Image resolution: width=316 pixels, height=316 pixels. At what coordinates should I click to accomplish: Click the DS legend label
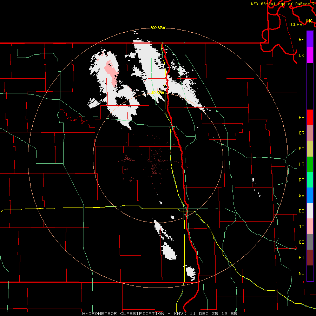point(302,211)
